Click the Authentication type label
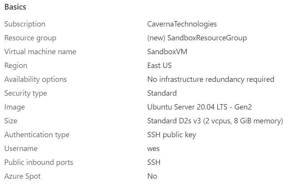 (37, 135)
